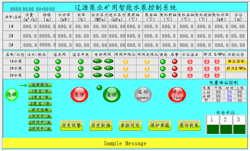Select the 选择操作 list header
This screenshot has width=250, height=151.
40,85
